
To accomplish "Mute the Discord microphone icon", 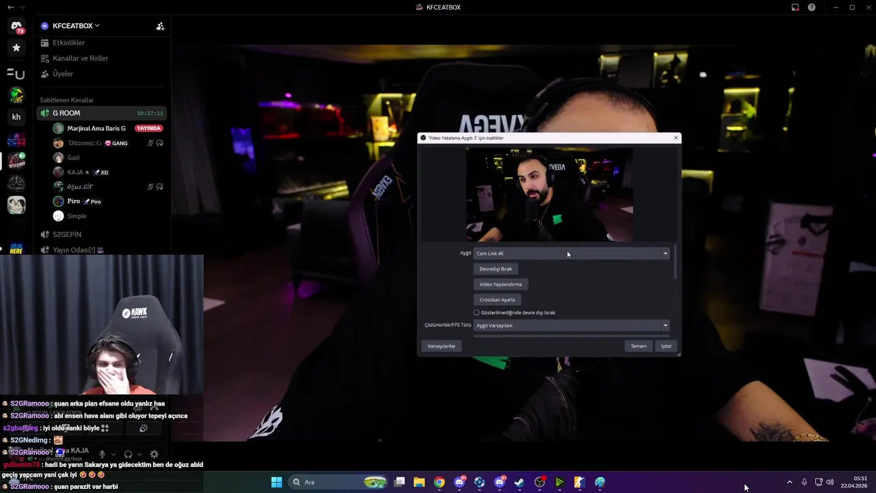I will [102, 454].
